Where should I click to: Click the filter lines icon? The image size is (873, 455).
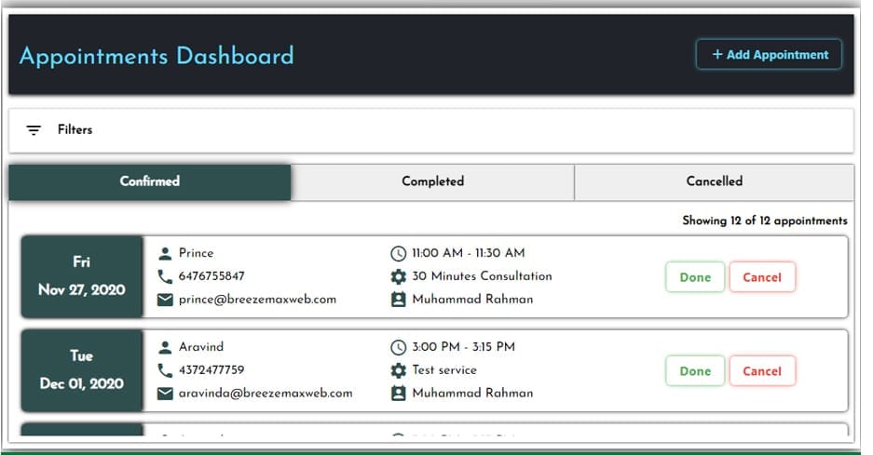click(x=34, y=130)
